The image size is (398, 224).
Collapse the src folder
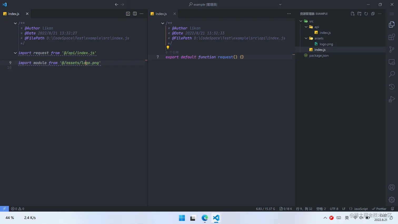(301, 21)
